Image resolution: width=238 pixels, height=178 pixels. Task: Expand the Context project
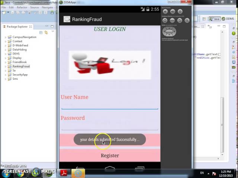pyautogui.click(x=6, y=41)
